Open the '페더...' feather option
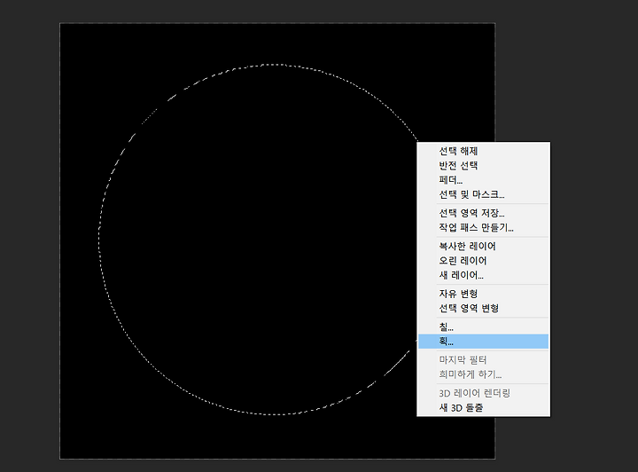The width and height of the screenshot is (638, 472). pos(484,180)
